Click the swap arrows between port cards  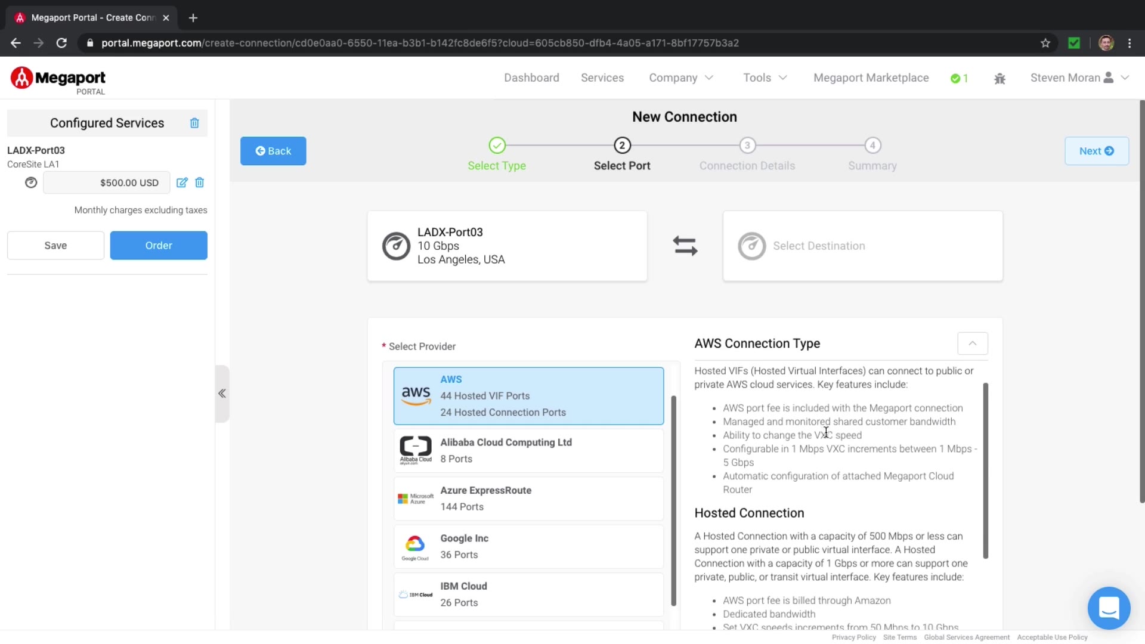point(685,246)
